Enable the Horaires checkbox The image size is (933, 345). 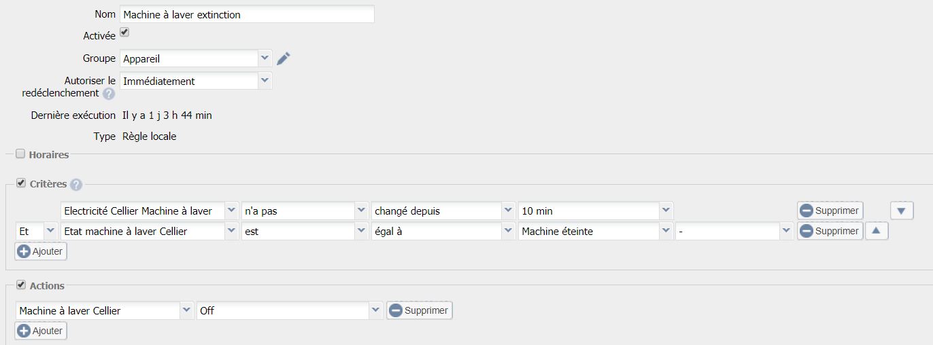tap(20, 154)
